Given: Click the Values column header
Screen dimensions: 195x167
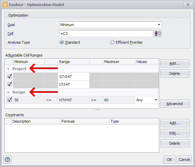Looking at the screenshot, I should (x=147, y=62).
